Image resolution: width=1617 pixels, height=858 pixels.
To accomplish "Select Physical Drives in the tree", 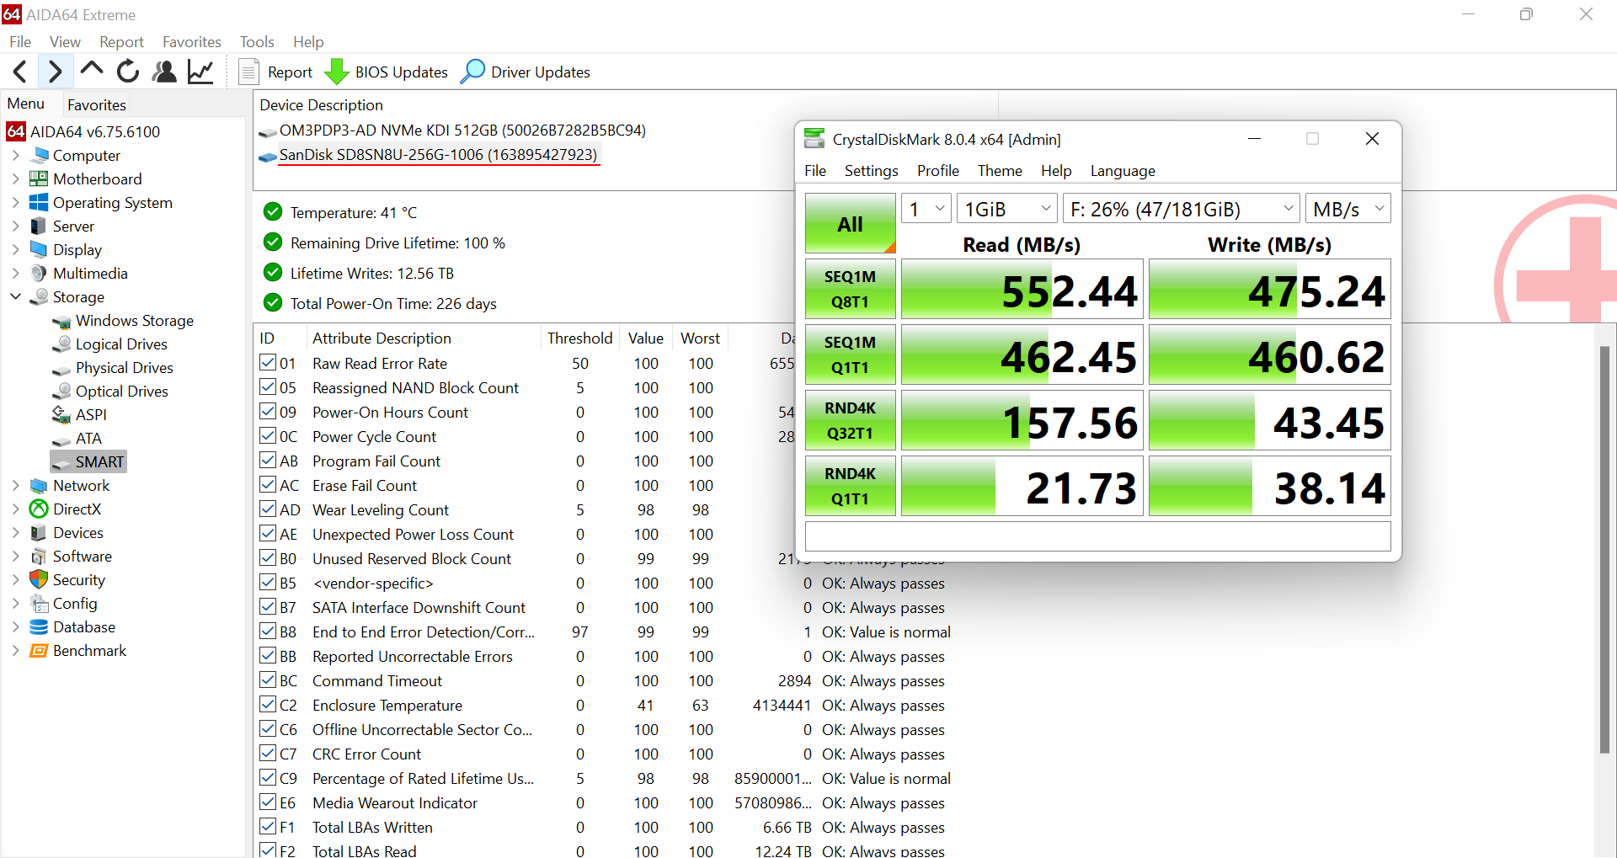I will point(125,368).
